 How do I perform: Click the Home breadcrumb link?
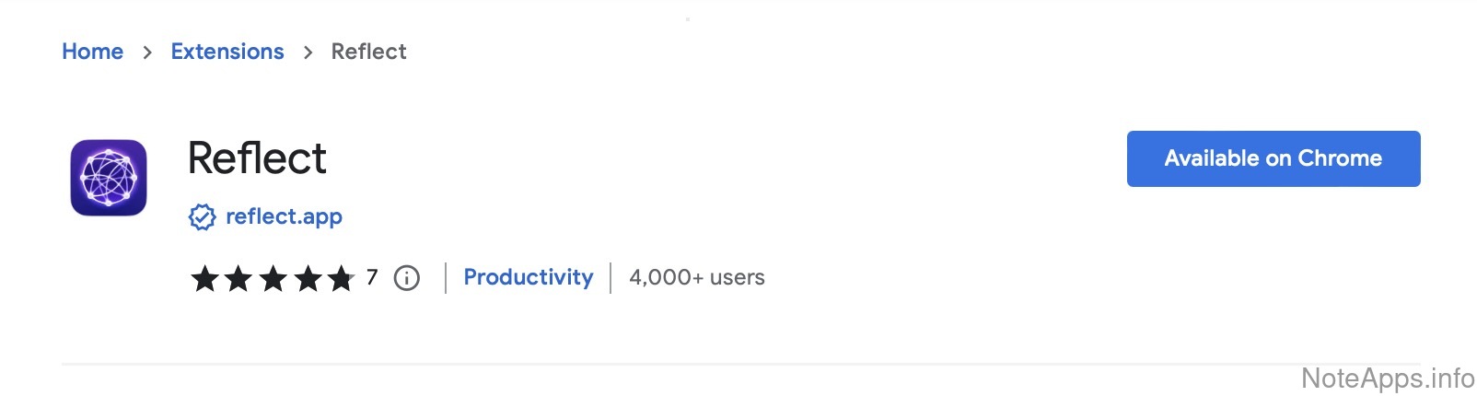click(x=92, y=52)
